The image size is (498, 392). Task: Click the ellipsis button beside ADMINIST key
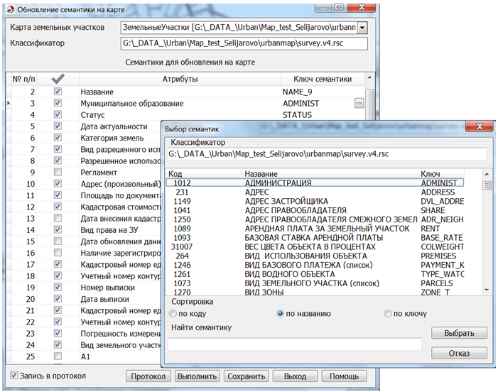[x=359, y=104]
